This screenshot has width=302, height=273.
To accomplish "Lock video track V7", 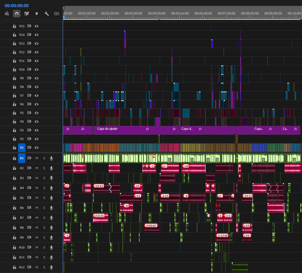I will [x=14, y=95].
